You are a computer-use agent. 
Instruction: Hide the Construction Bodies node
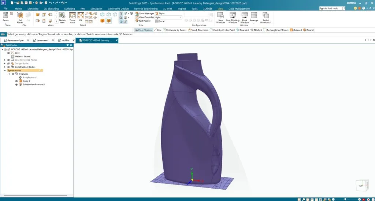[9, 67]
